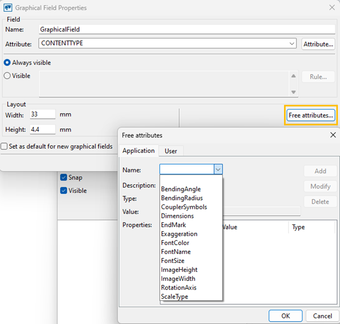Select the Always visible radio button

[x=7, y=63]
